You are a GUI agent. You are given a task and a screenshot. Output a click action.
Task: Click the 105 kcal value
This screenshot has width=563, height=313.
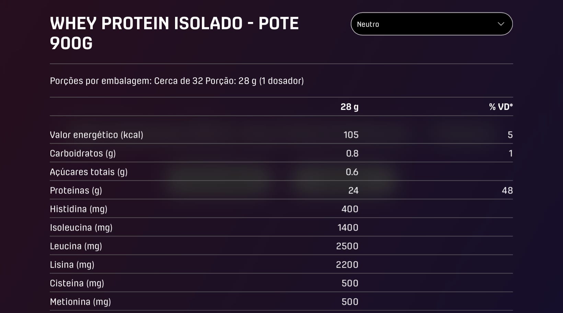point(351,135)
